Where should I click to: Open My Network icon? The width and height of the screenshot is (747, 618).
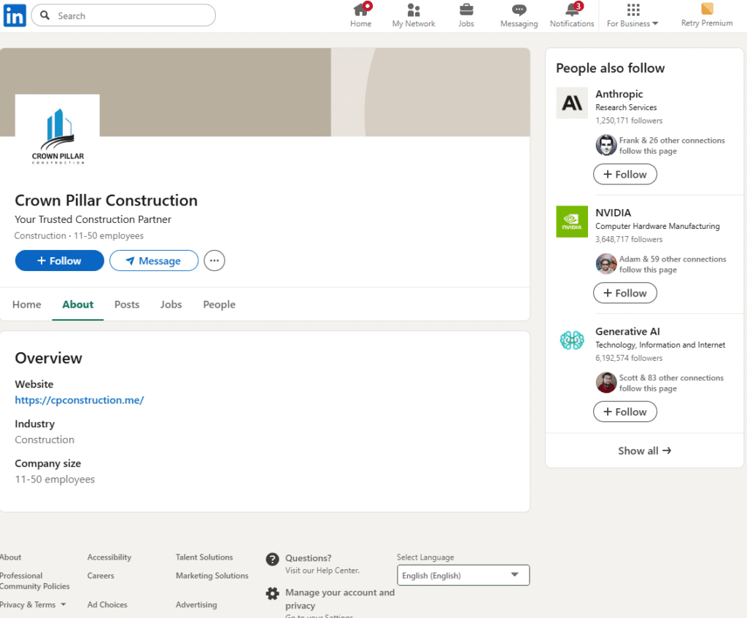(x=414, y=10)
